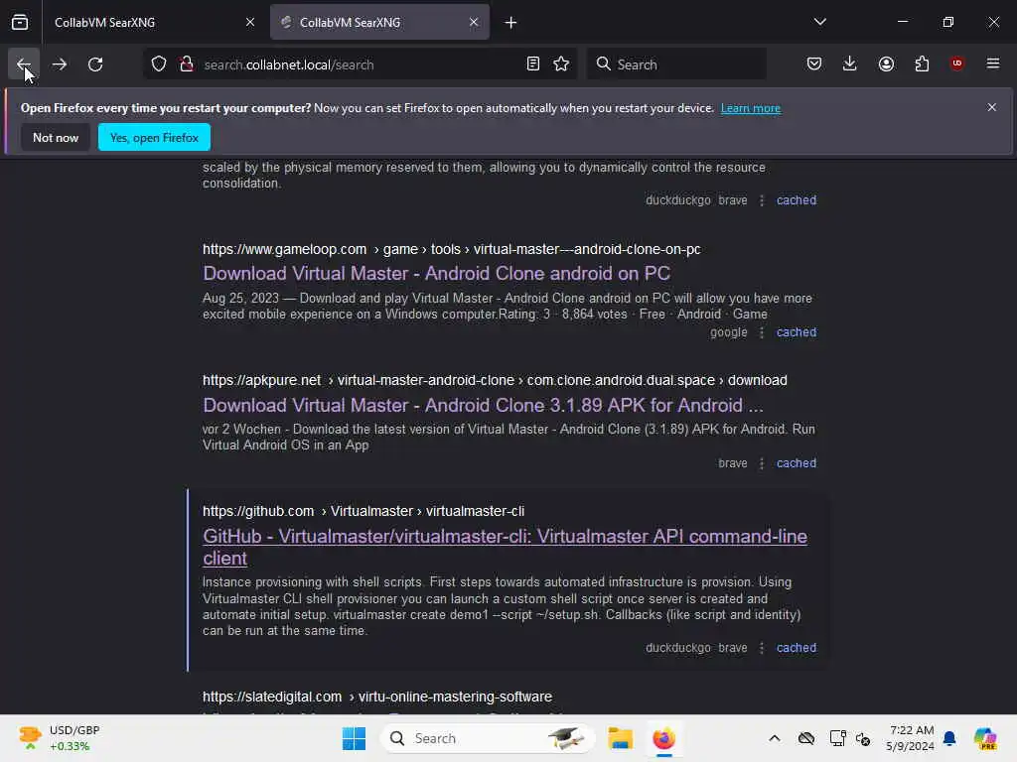
Task: Click the dots beside apkpure result's brave
Action: (x=762, y=463)
